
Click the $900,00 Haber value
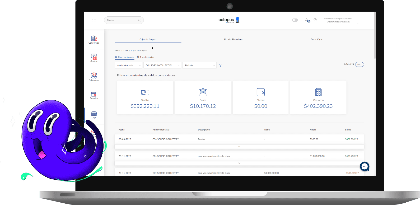(314, 139)
